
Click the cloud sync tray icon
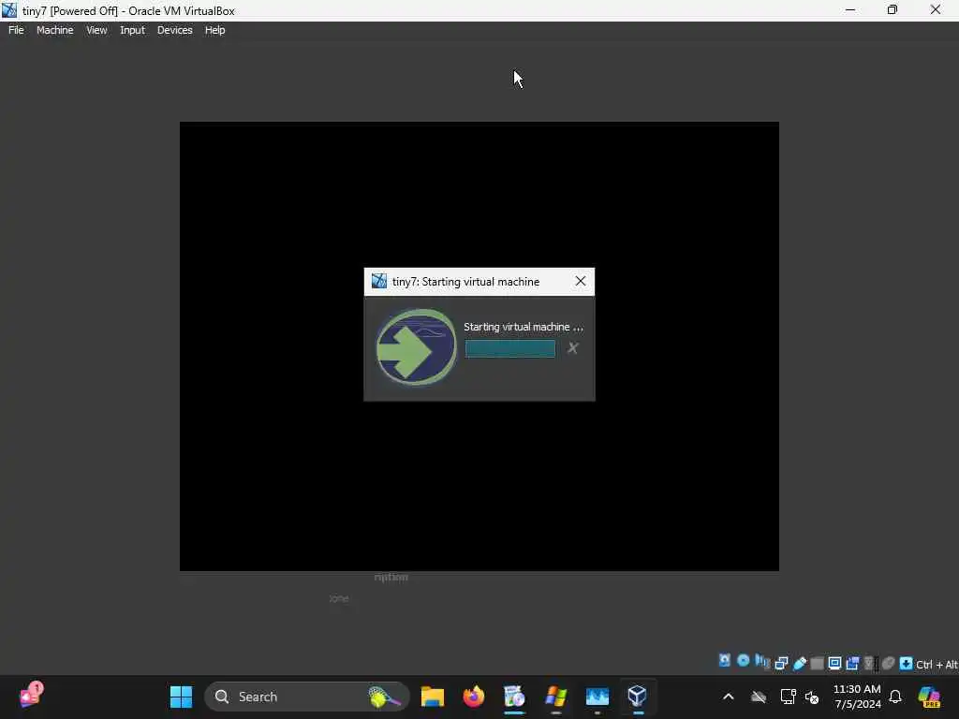[759, 697]
